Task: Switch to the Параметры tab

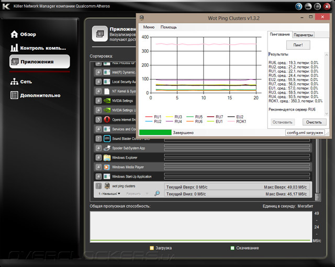Action: pyautogui.click(x=304, y=35)
